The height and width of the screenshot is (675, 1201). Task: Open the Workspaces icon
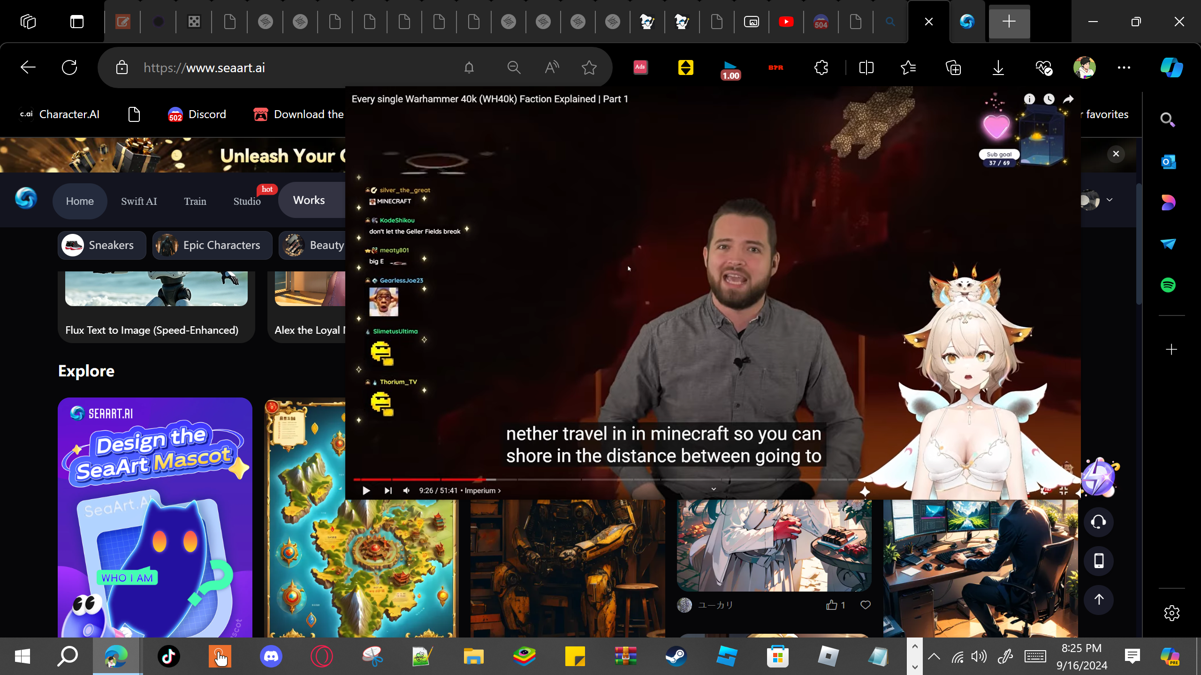point(28,22)
